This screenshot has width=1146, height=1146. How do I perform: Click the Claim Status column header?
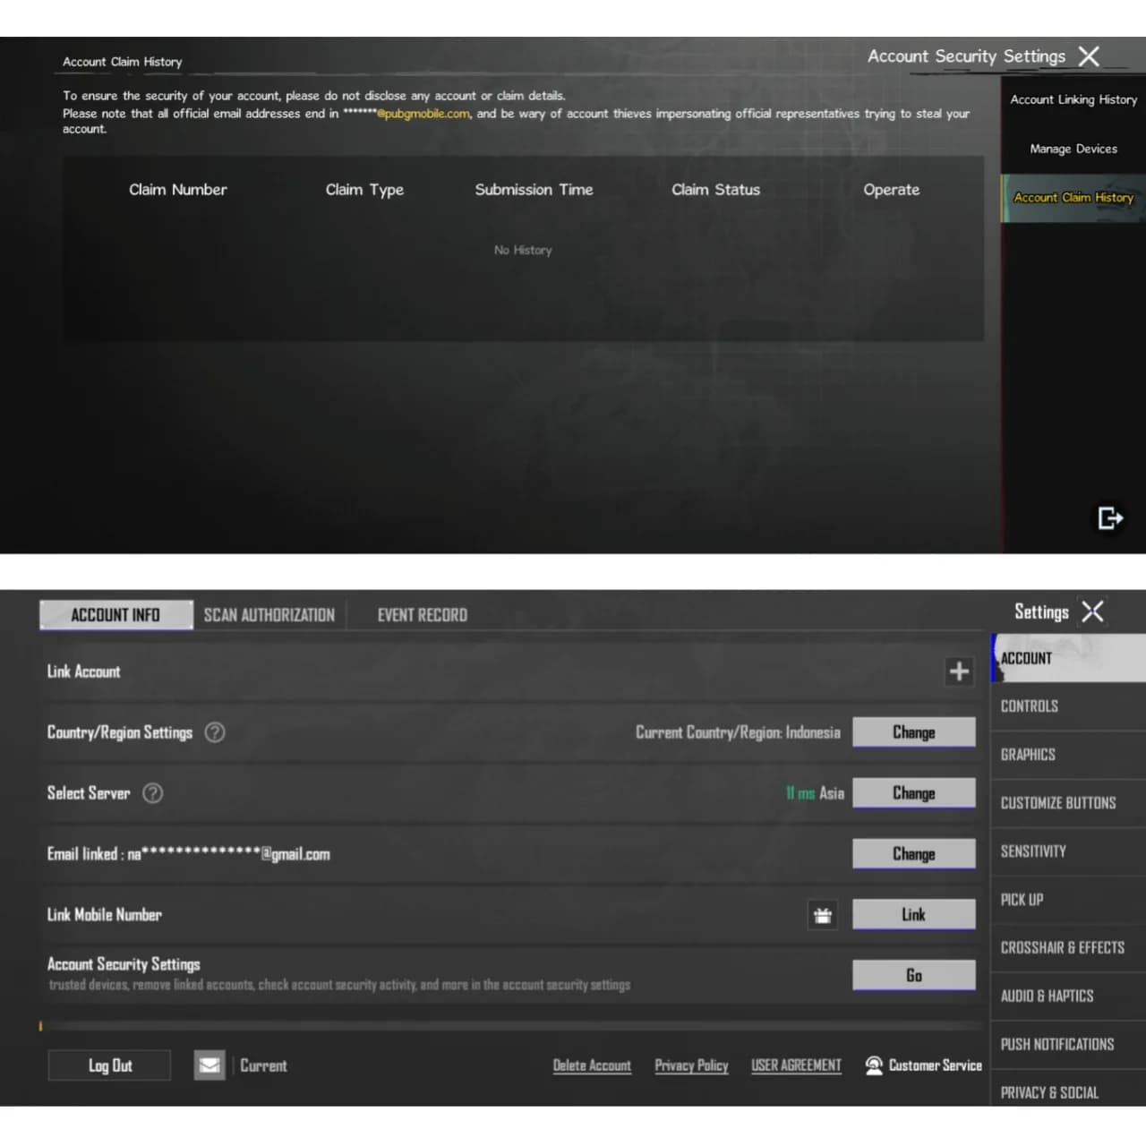coord(715,190)
